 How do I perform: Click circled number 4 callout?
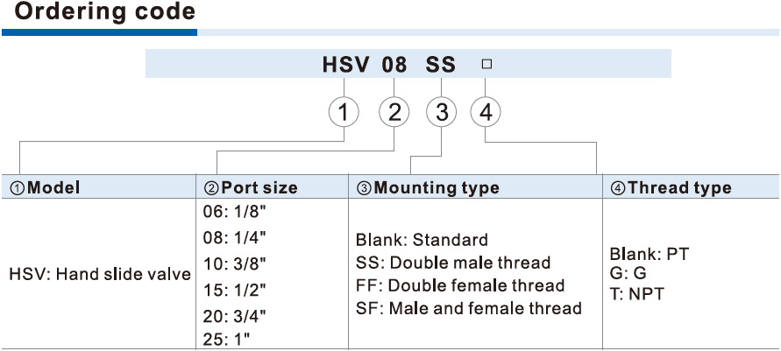coord(486,112)
